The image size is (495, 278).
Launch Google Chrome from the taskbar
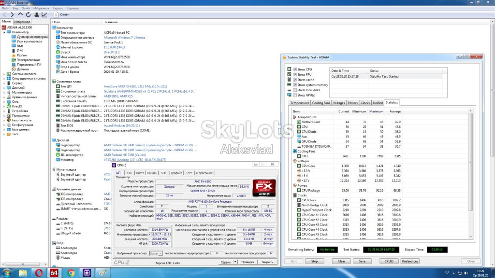71,273
